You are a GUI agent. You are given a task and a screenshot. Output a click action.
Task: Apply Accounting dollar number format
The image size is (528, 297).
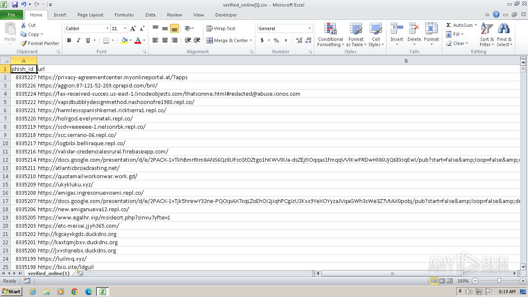point(262,40)
